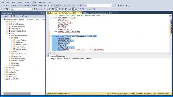Image resolution: width=173 pixels, height=97 pixels.
Task: Close the SQLQuery4.sql tab
Action: point(81,13)
